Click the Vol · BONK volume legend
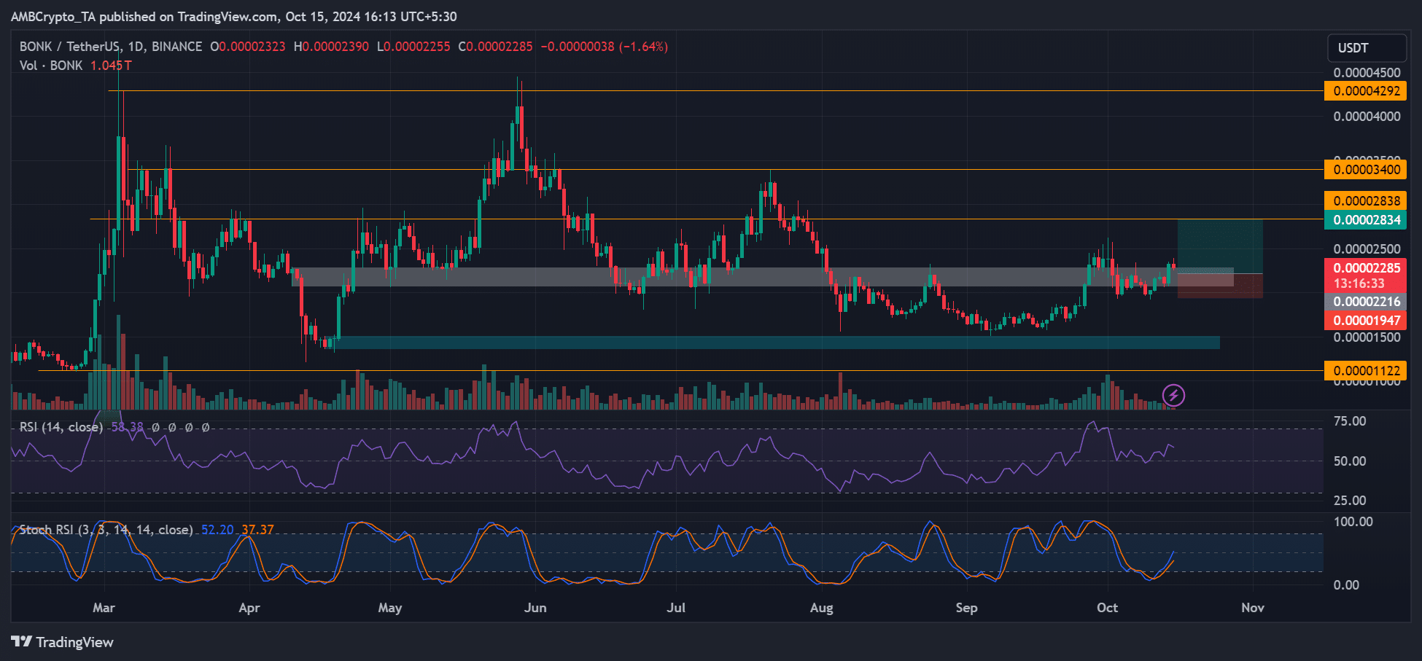This screenshot has width=1422, height=661. tap(51, 66)
